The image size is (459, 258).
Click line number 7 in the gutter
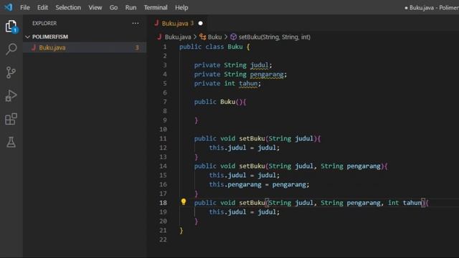[165, 102]
